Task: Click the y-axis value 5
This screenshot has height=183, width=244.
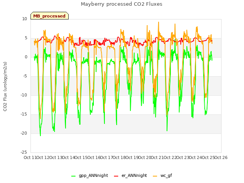Action: click(26, 38)
